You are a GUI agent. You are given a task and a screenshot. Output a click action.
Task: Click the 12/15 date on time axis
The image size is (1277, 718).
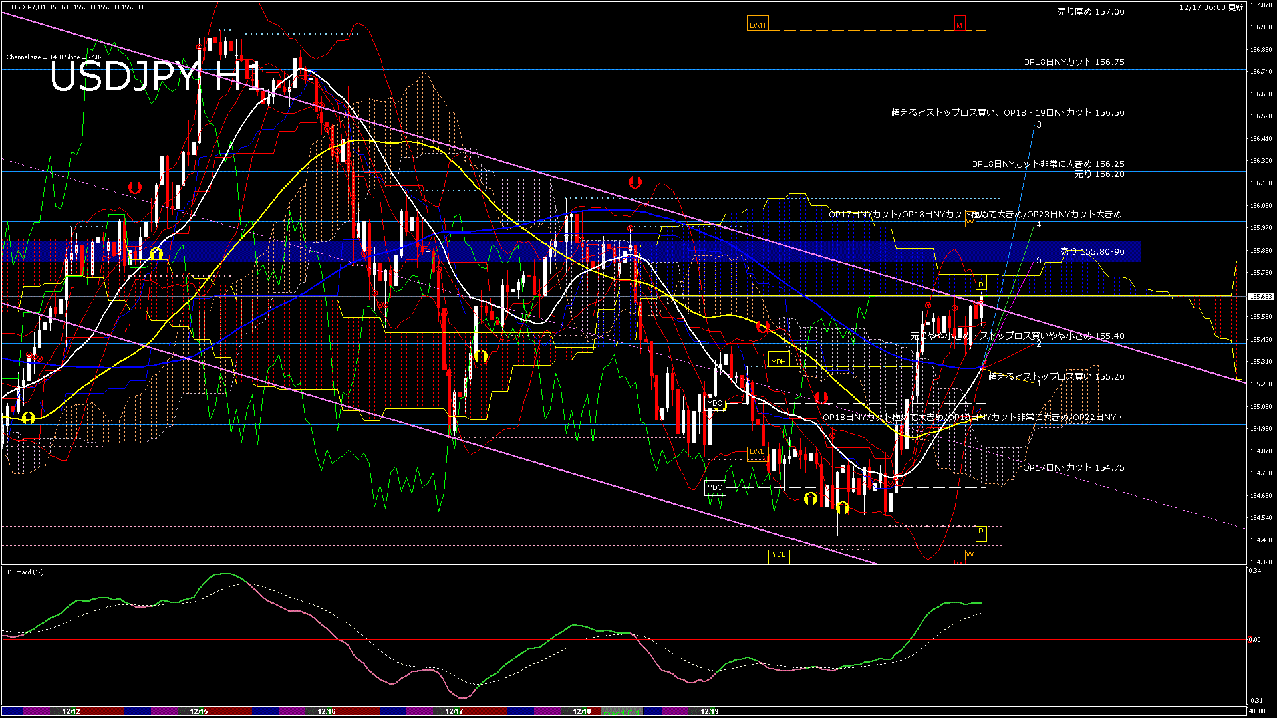tap(199, 711)
